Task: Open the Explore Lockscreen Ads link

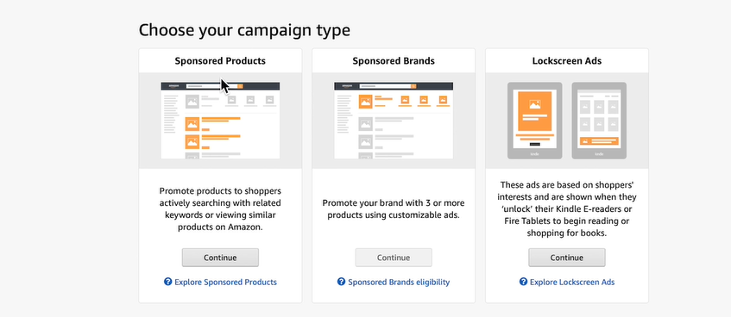Action: point(572,282)
